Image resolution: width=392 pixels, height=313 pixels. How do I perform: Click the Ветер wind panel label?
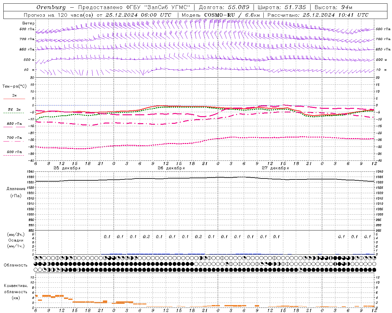pos(28,23)
